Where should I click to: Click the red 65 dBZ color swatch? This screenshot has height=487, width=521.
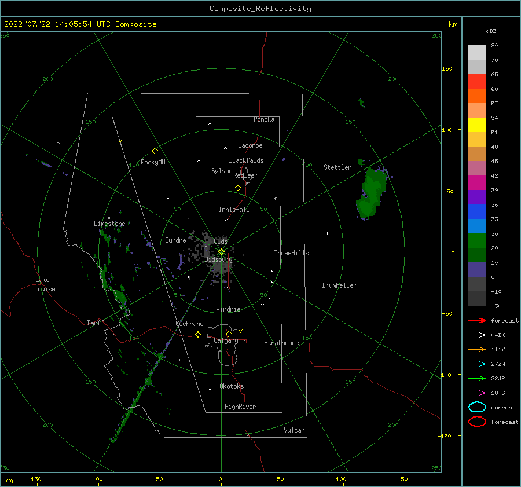coord(477,82)
